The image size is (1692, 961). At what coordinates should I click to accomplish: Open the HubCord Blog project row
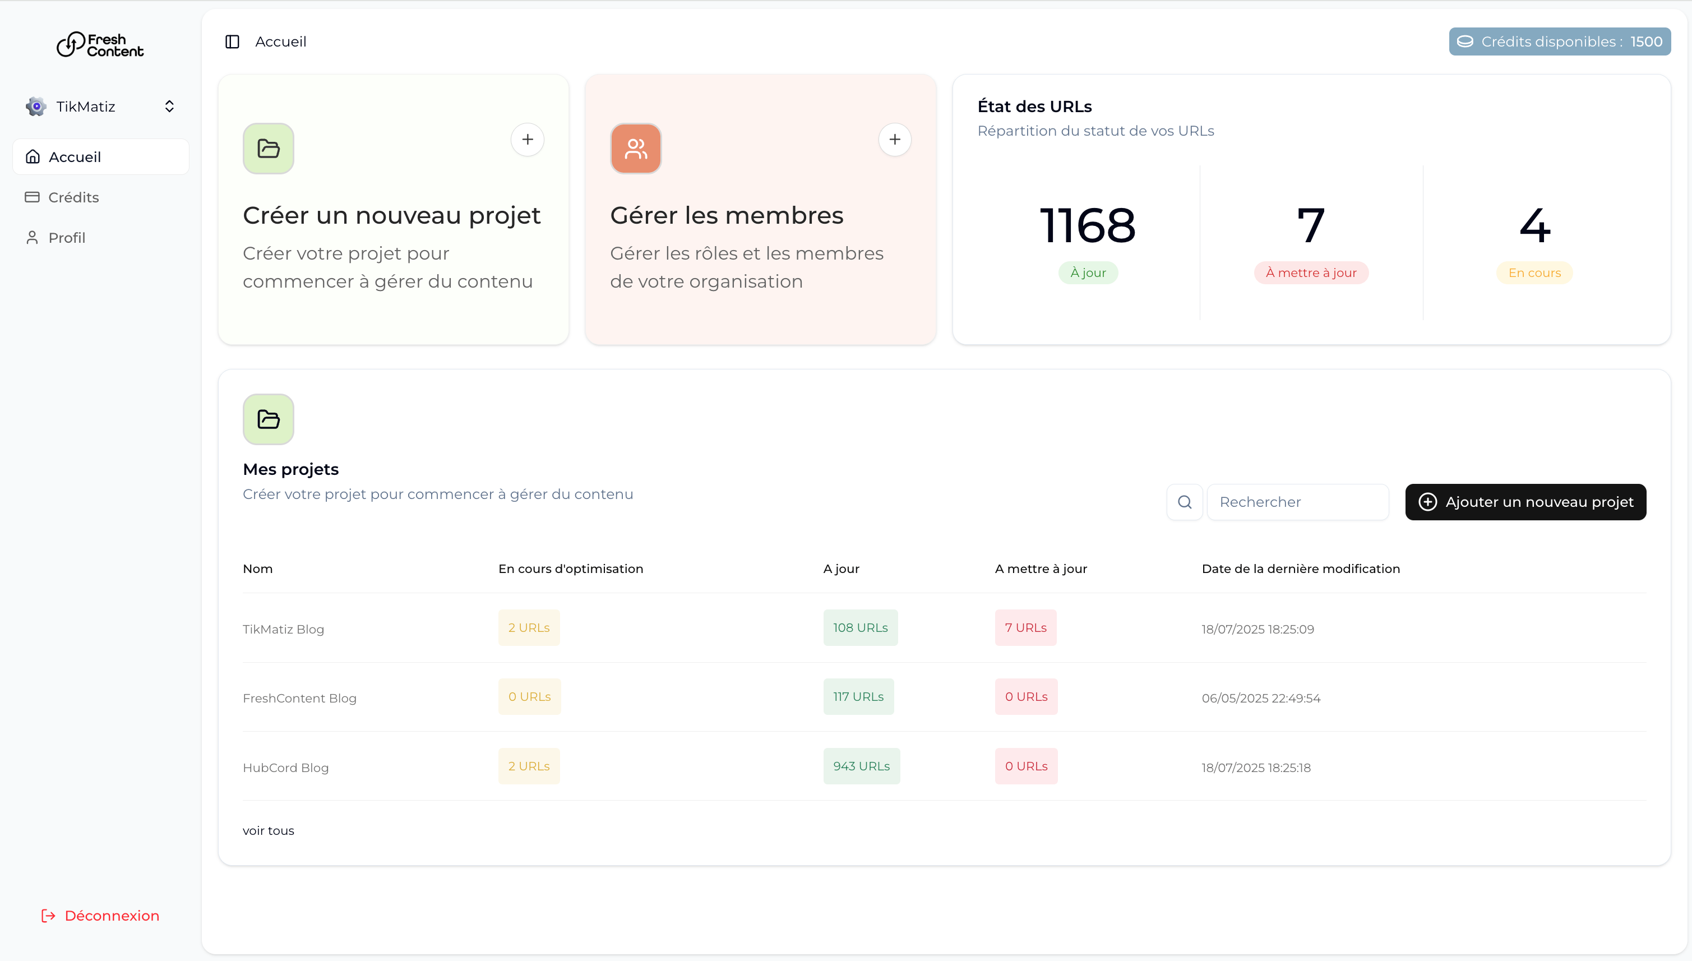[944, 767]
